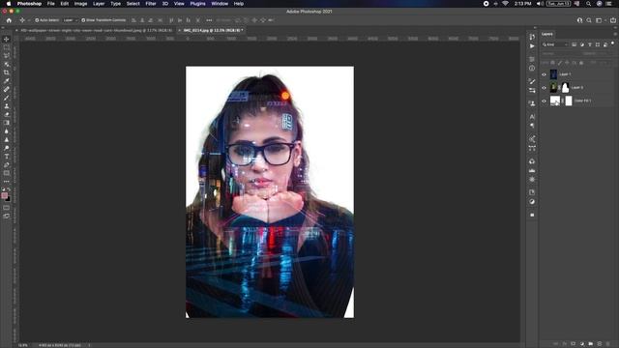
Task: Open the macOS Spotlight search icon
Action: coord(589,4)
